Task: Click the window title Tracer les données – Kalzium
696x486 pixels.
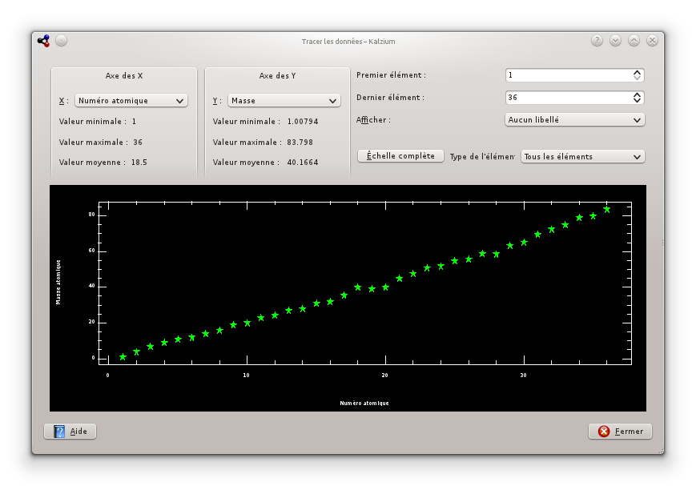Action: coord(348,42)
